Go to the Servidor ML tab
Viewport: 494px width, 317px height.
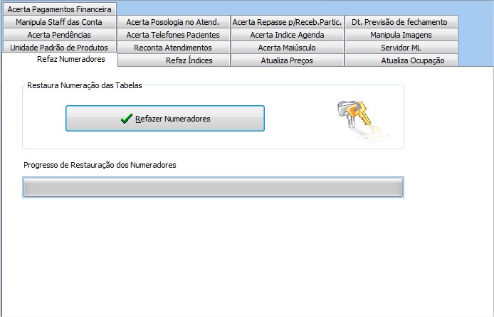401,48
